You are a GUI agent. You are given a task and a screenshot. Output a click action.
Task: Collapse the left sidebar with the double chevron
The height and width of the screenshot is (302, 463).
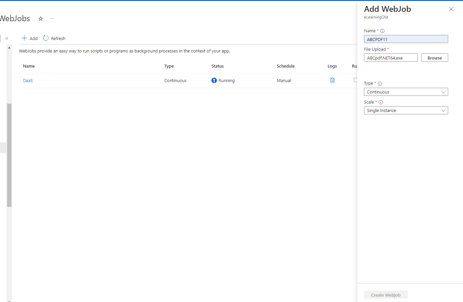tap(7, 38)
